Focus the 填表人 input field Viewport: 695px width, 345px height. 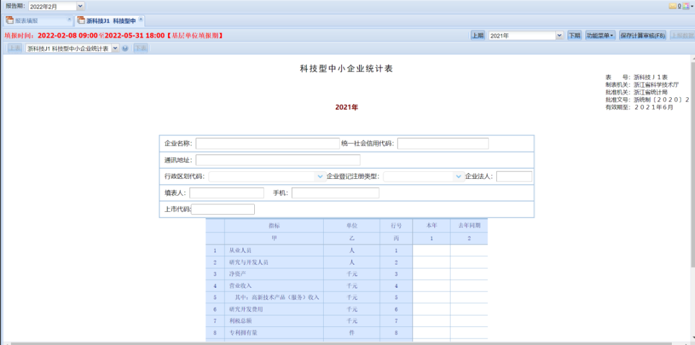(x=227, y=193)
